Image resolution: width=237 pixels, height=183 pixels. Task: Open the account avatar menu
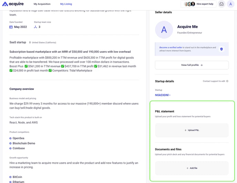click(230, 4)
